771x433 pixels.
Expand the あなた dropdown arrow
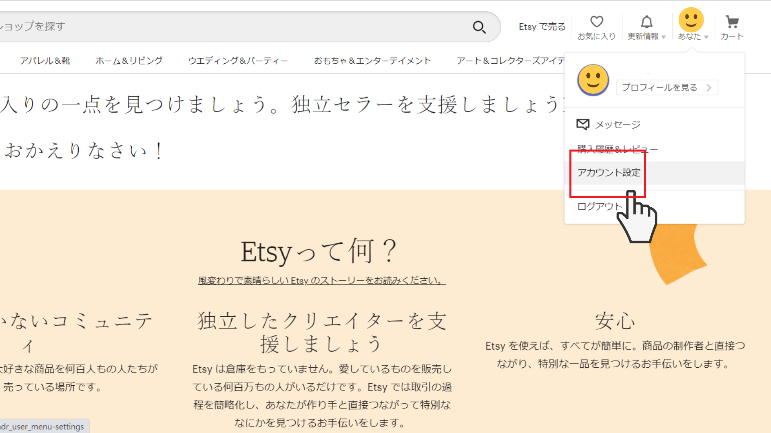coord(706,37)
